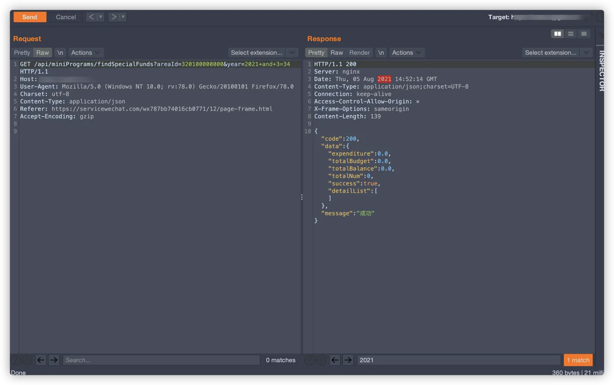614x385 pixels.
Task: Select the combined single-panel layout icon
Action: 584,34
